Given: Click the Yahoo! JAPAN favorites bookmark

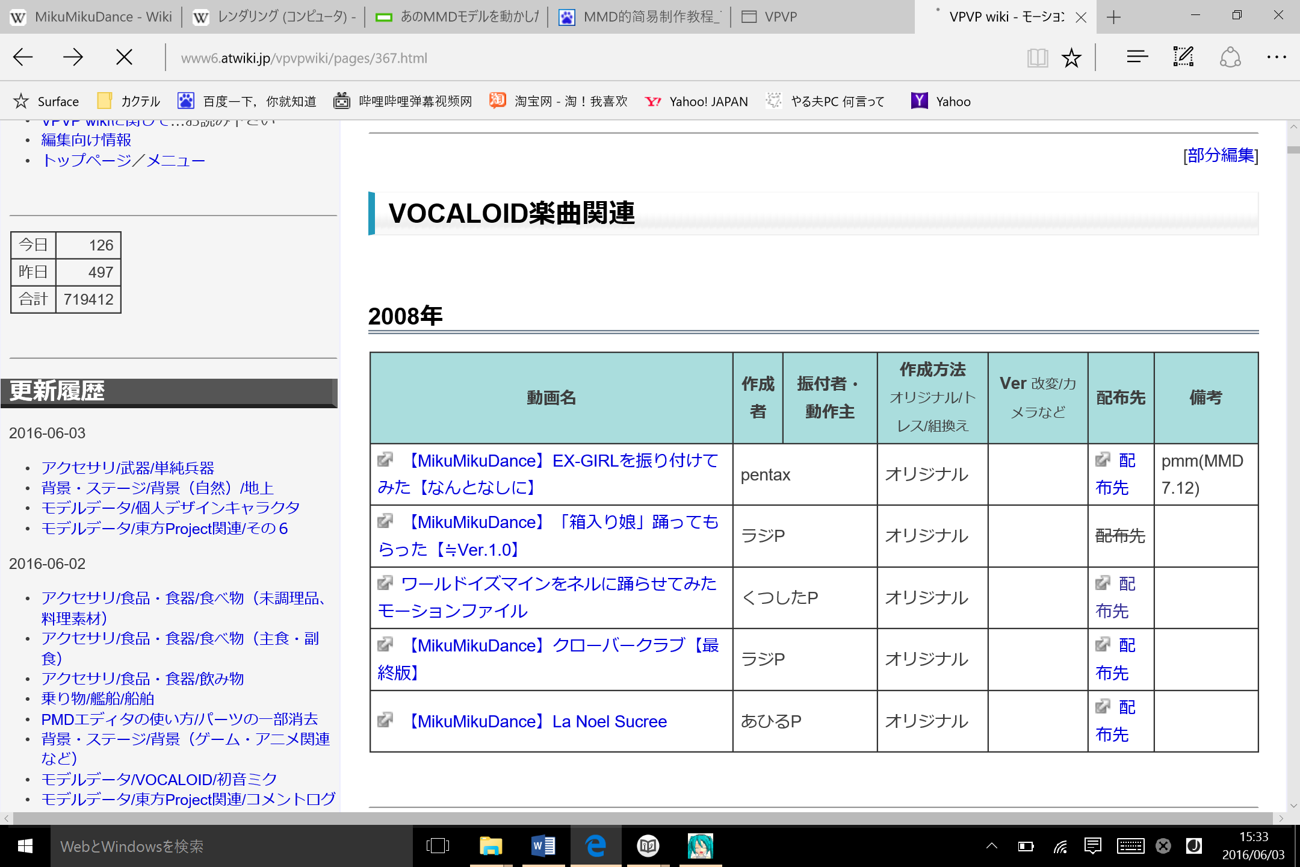Looking at the screenshot, I should coord(697,101).
